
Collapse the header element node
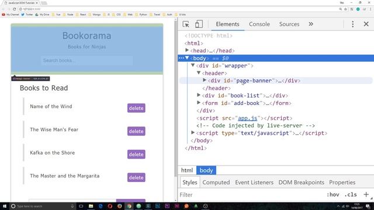pyautogui.click(x=199, y=73)
